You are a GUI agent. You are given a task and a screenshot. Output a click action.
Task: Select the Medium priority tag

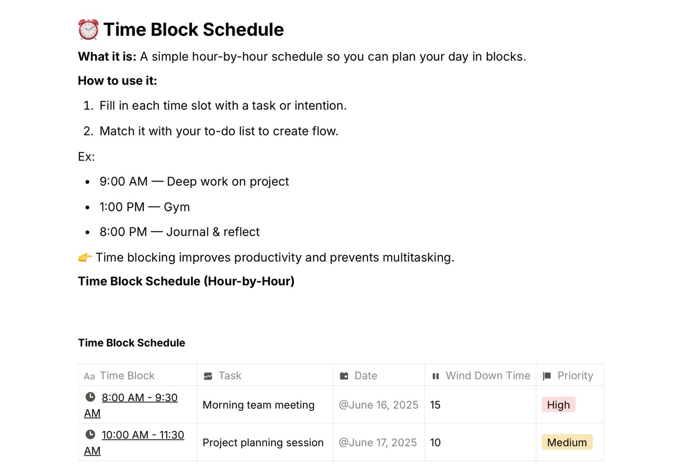tap(567, 443)
